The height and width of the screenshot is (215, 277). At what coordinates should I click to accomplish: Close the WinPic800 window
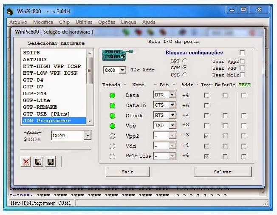tap(259, 9)
